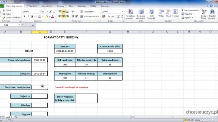Image resolution: width=218 pixels, height=122 pixels.
Task: Open Znajdź i zaznacz binoculars menu
Action: pyautogui.click(x=212, y=14)
